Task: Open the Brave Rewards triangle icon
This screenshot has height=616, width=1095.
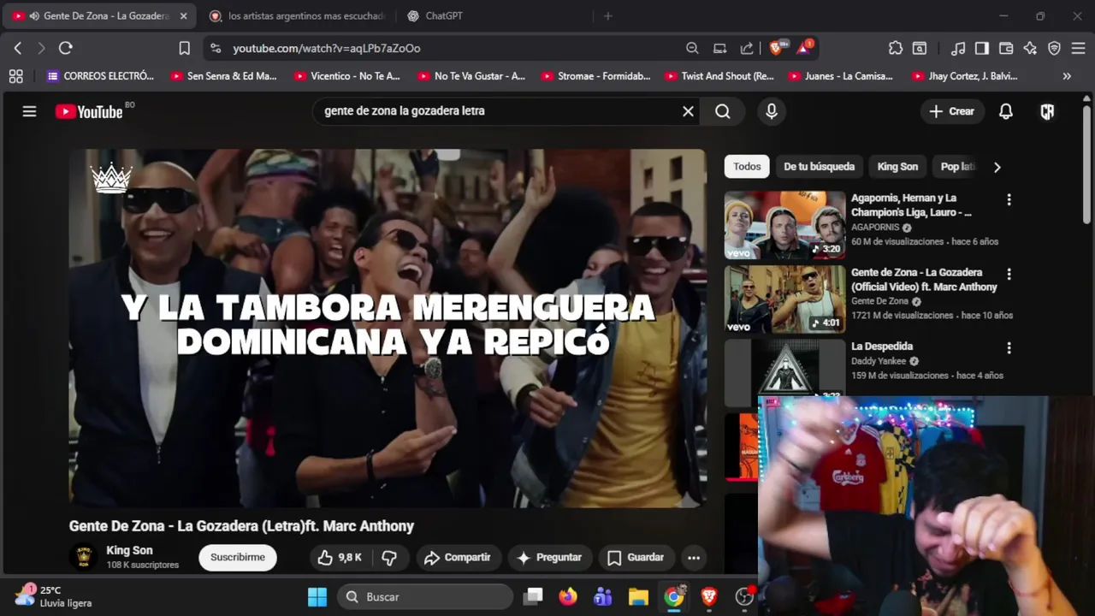Action: click(804, 48)
